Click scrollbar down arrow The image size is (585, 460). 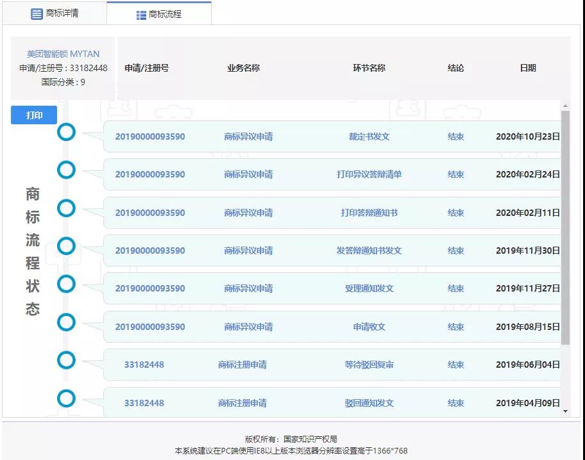pyautogui.click(x=565, y=411)
